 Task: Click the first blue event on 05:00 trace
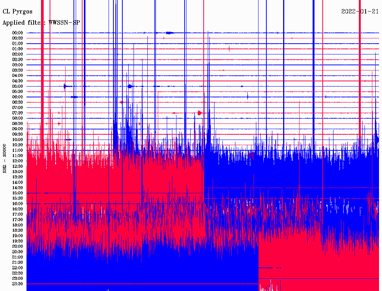(x=65, y=86)
